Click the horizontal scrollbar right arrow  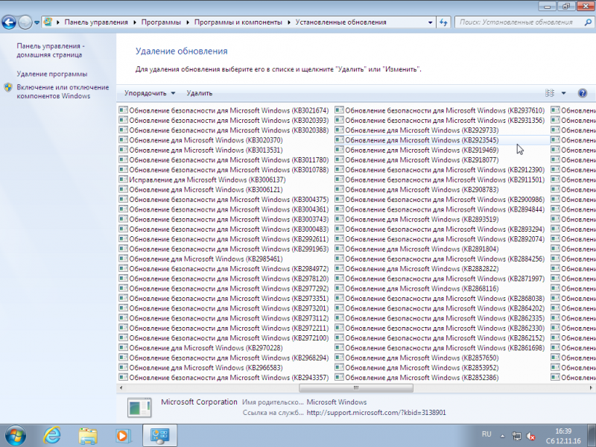pos(591,387)
